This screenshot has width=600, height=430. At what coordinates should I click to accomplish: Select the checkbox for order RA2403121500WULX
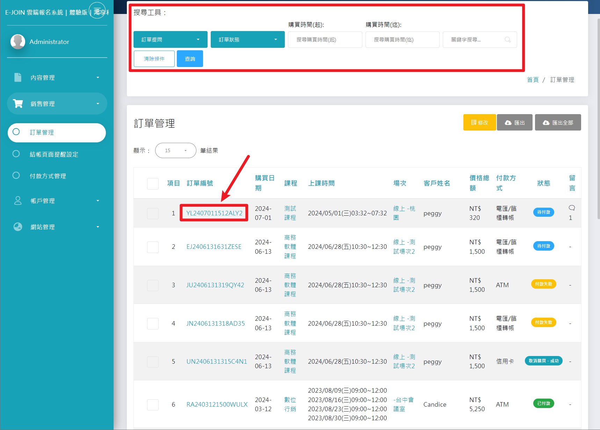tap(153, 405)
